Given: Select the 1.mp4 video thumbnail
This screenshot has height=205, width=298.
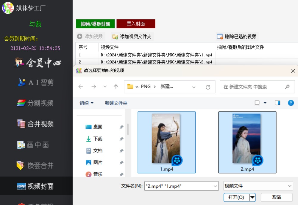Looking at the screenshot, I should tap(167, 142).
